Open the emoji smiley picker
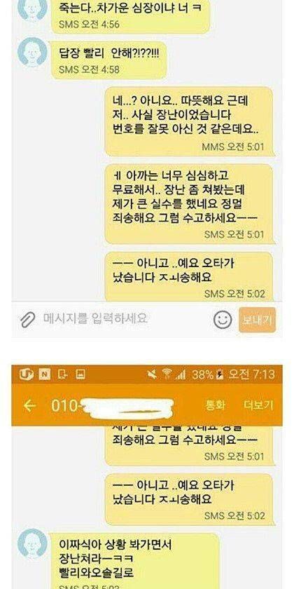The height and width of the screenshot is (589, 294). pos(223,320)
